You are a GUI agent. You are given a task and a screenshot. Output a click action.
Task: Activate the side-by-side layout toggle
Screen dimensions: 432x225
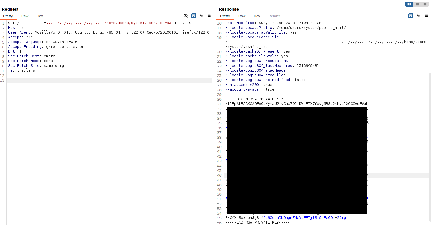409,4
